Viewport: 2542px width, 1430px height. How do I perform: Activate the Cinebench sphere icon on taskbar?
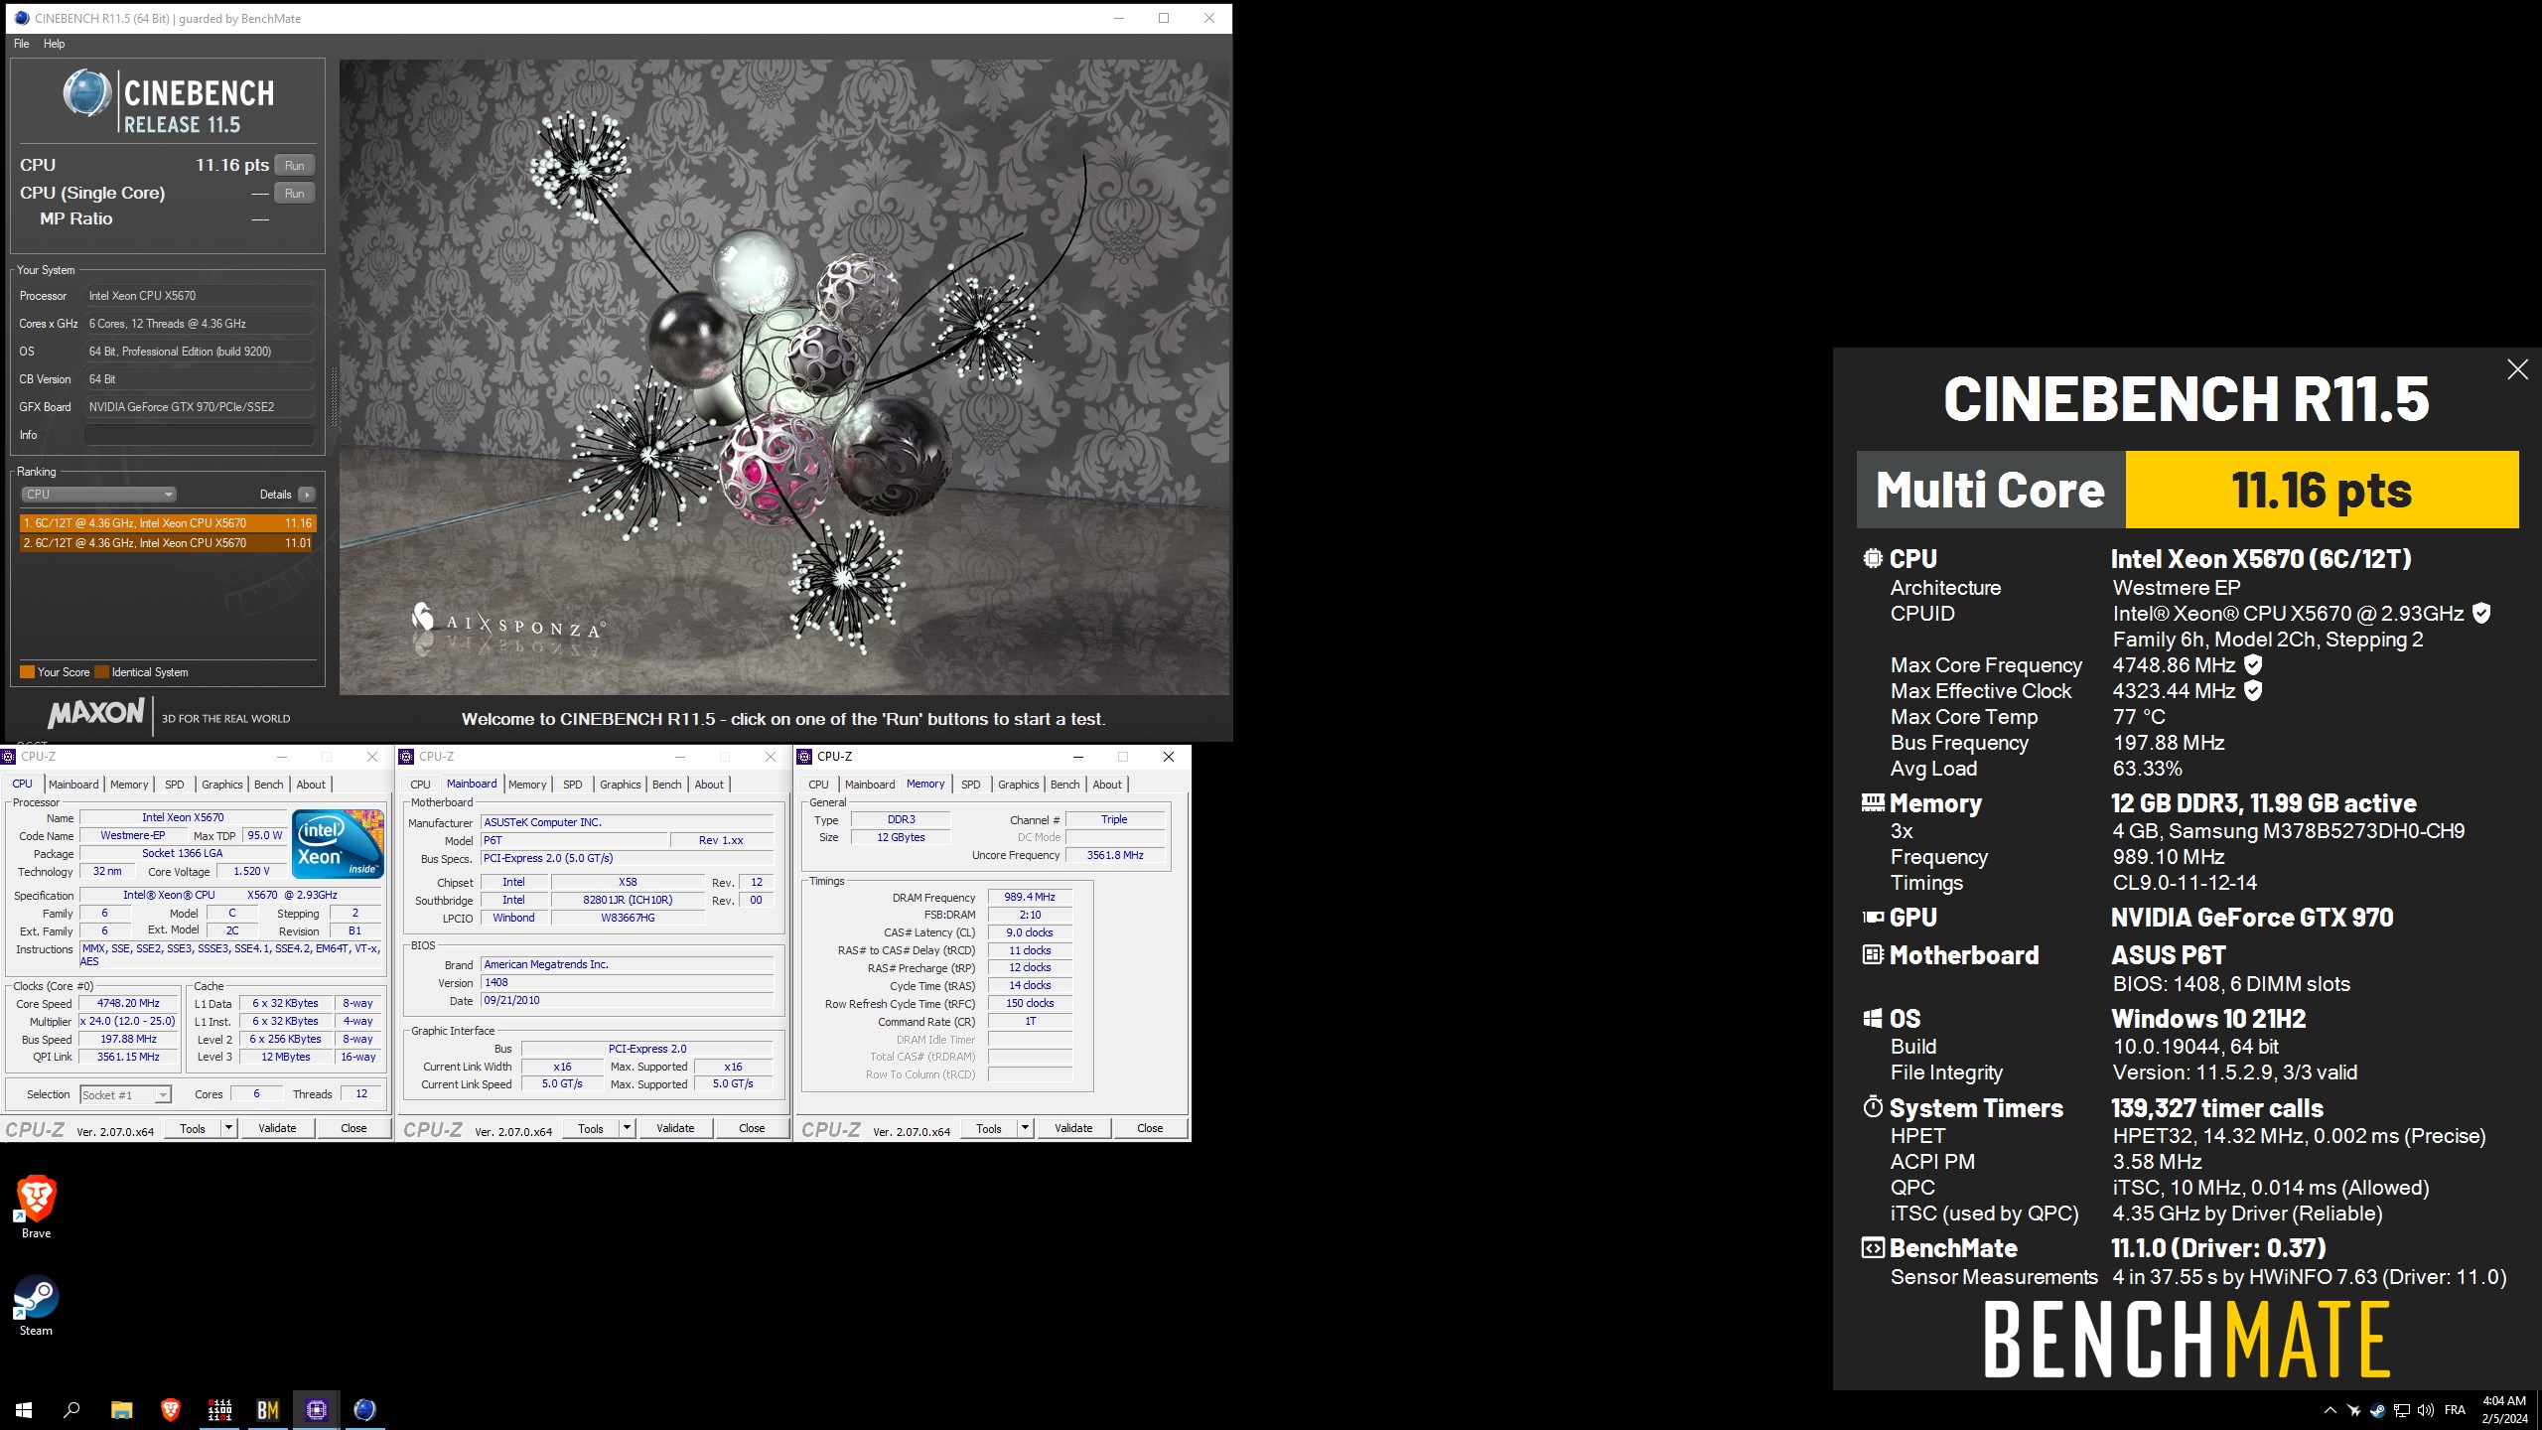point(364,1409)
